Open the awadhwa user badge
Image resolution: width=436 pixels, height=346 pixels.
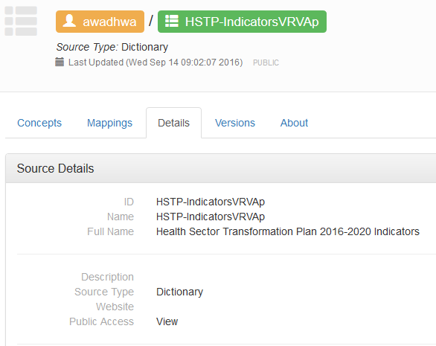coord(100,22)
